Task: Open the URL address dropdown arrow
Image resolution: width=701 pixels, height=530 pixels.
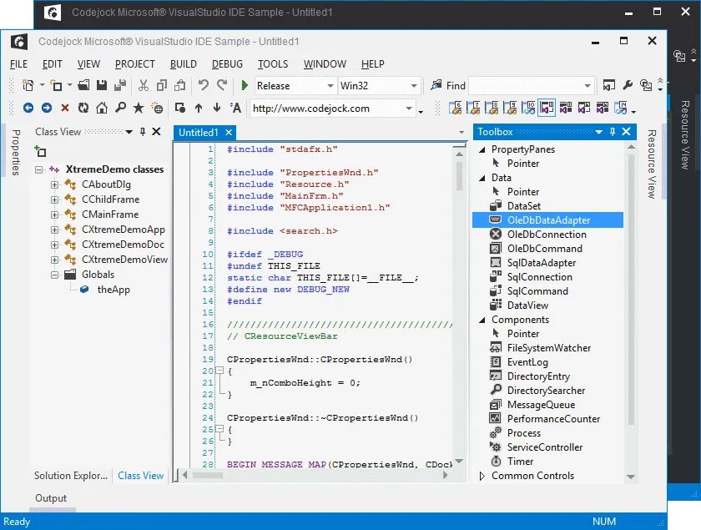Action: pyautogui.click(x=409, y=109)
